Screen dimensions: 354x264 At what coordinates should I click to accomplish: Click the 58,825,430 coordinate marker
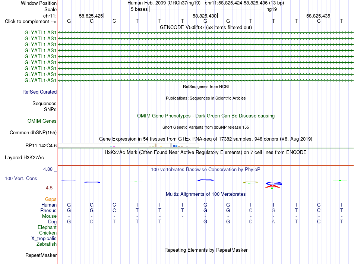tap(205, 16)
